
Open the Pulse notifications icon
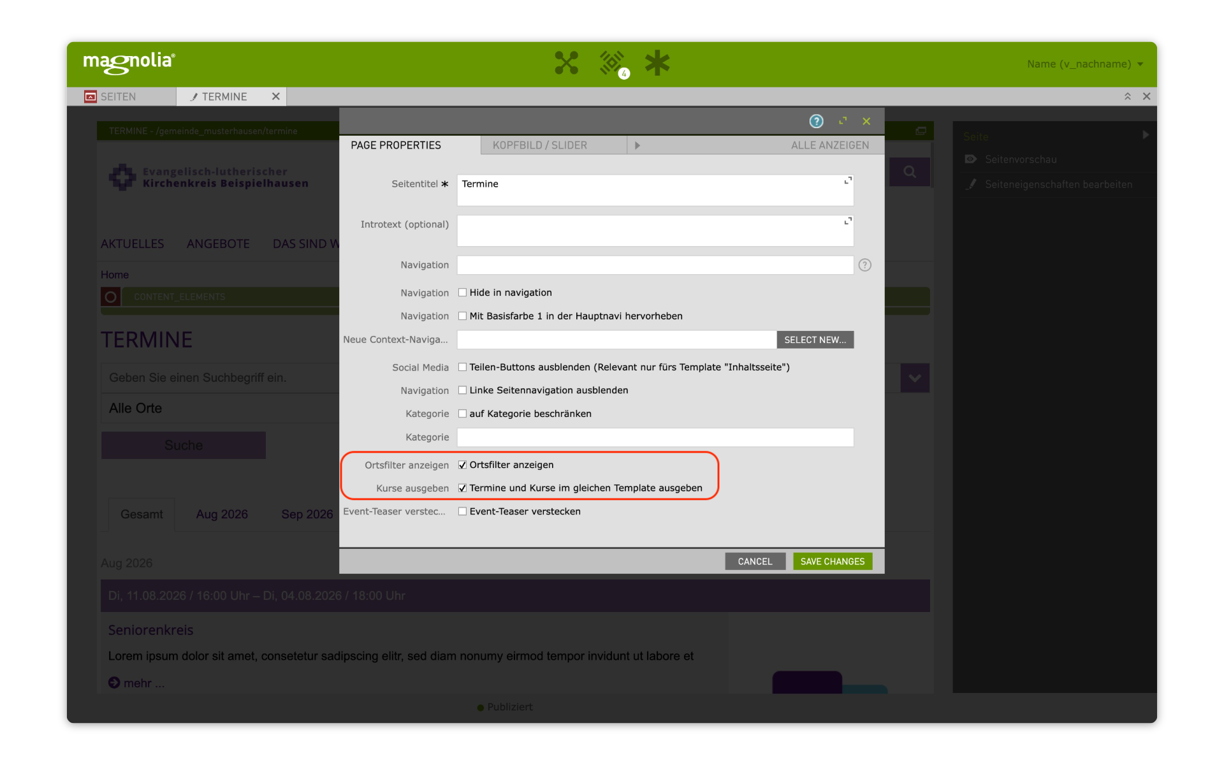tap(613, 64)
